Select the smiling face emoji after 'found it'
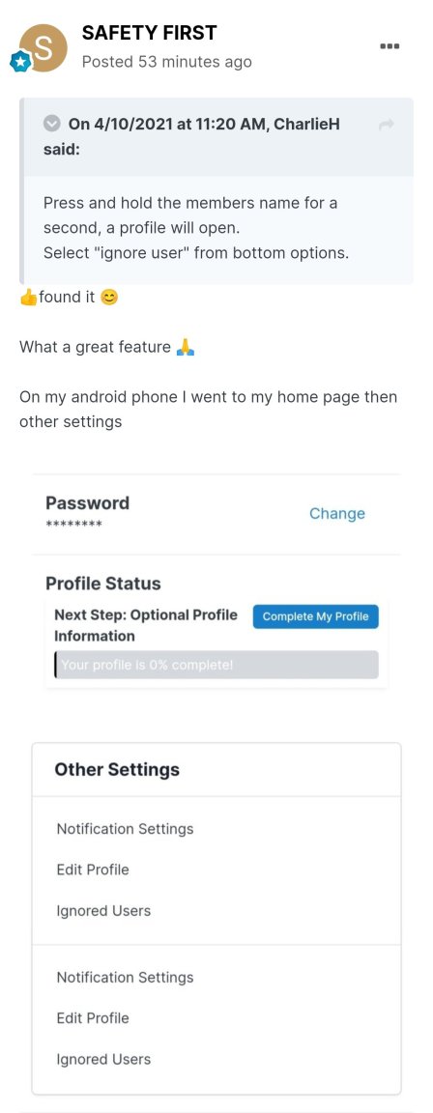Image resolution: width=433 pixels, height=1113 pixels. tap(108, 299)
